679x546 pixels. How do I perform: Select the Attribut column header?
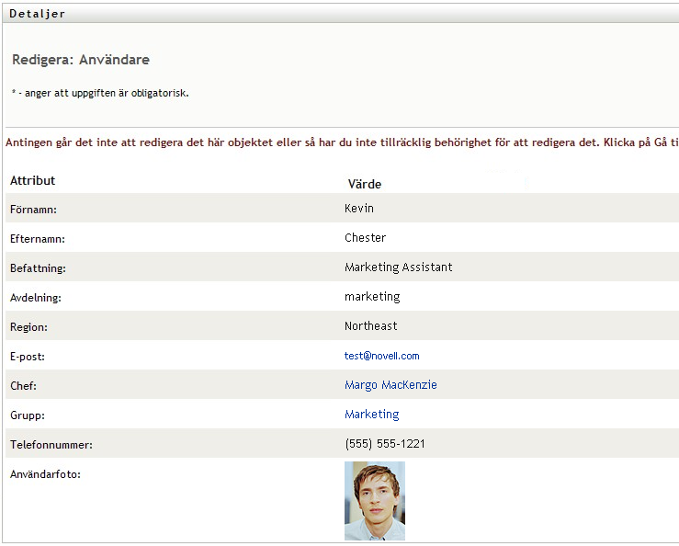[x=33, y=181]
